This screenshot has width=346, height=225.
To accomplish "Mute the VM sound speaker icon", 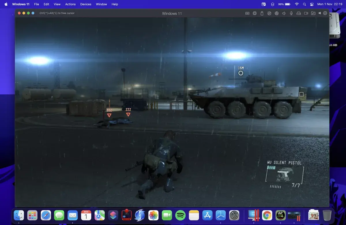I will tap(284, 13).
